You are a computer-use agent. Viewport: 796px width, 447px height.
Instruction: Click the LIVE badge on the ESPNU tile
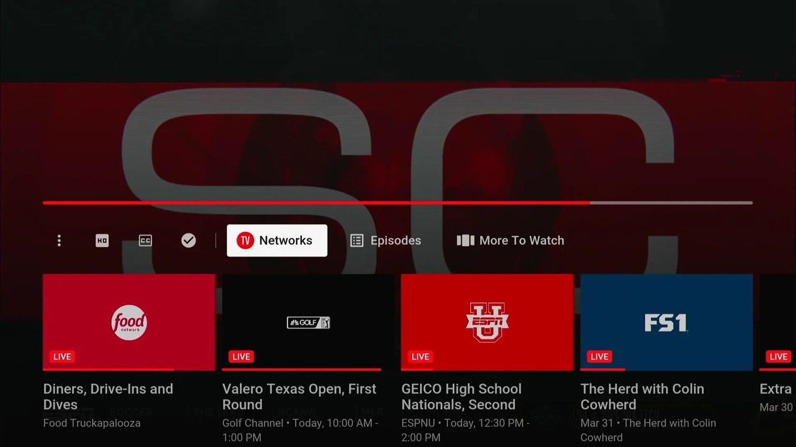tap(420, 356)
